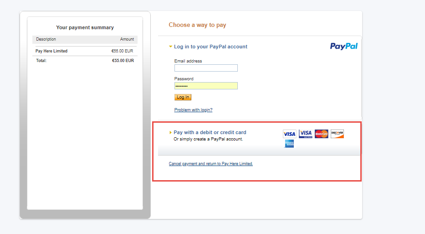Click the Discover card icon
The height and width of the screenshot is (234, 425).
coord(337,134)
